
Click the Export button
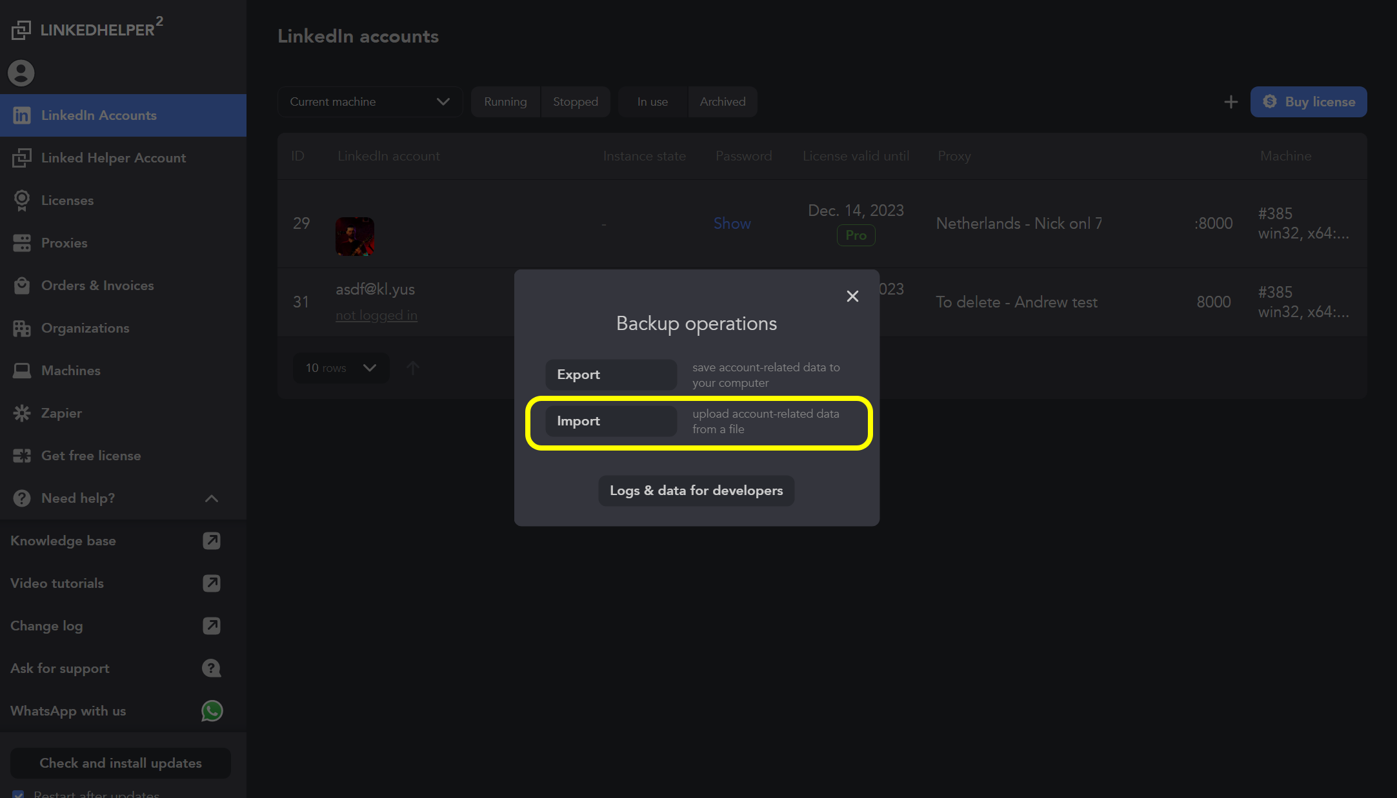click(x=611, y=375)
